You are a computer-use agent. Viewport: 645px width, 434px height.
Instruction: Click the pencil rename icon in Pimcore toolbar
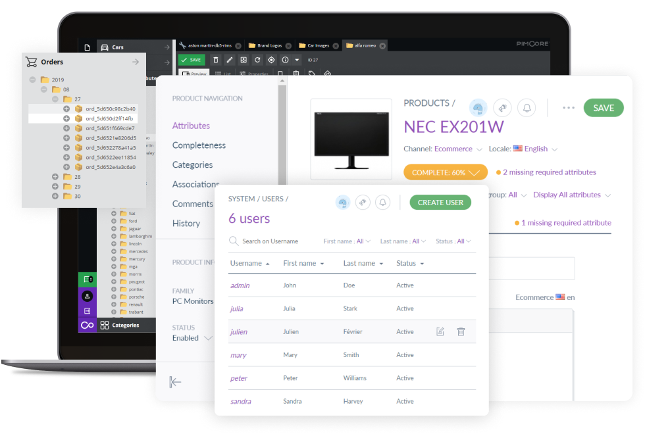click(x=230, y=60)
